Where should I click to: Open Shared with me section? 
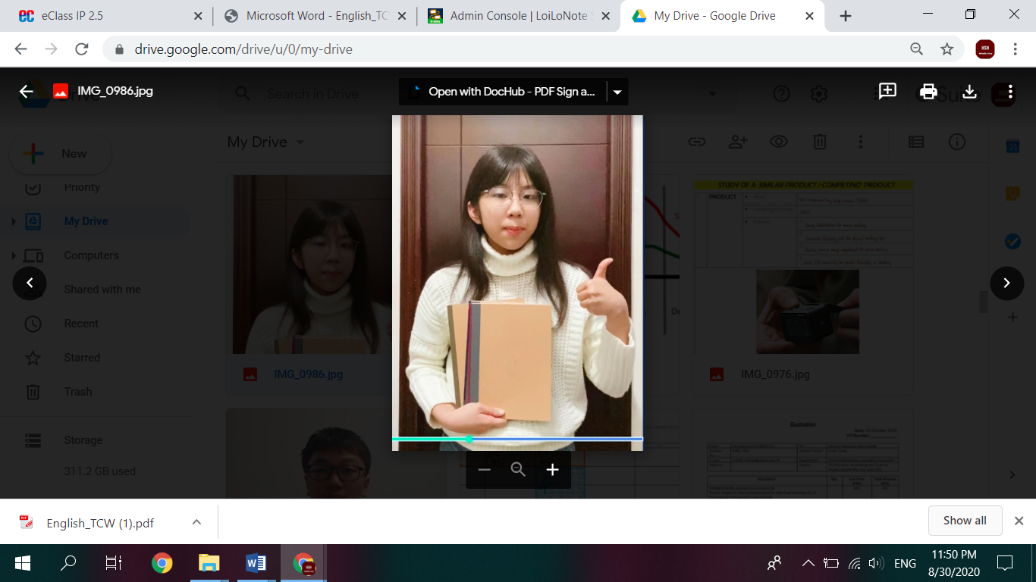tap(102, 289)
